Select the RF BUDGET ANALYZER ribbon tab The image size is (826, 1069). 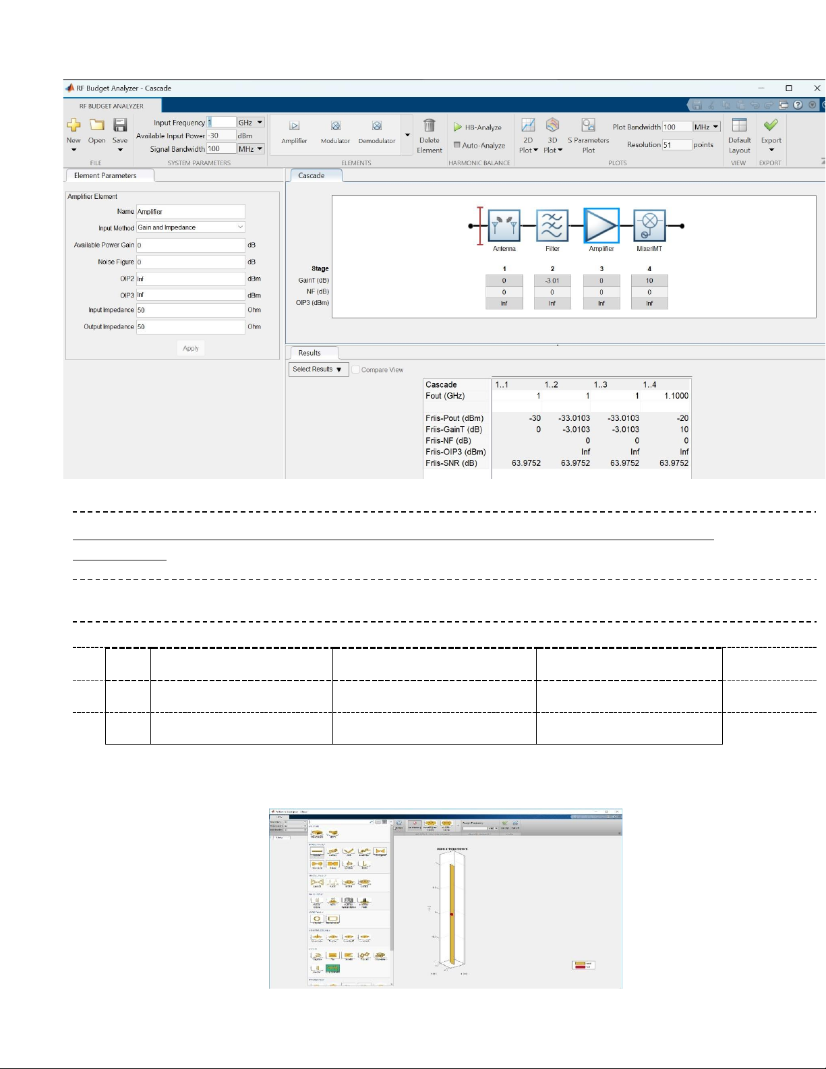111,106
